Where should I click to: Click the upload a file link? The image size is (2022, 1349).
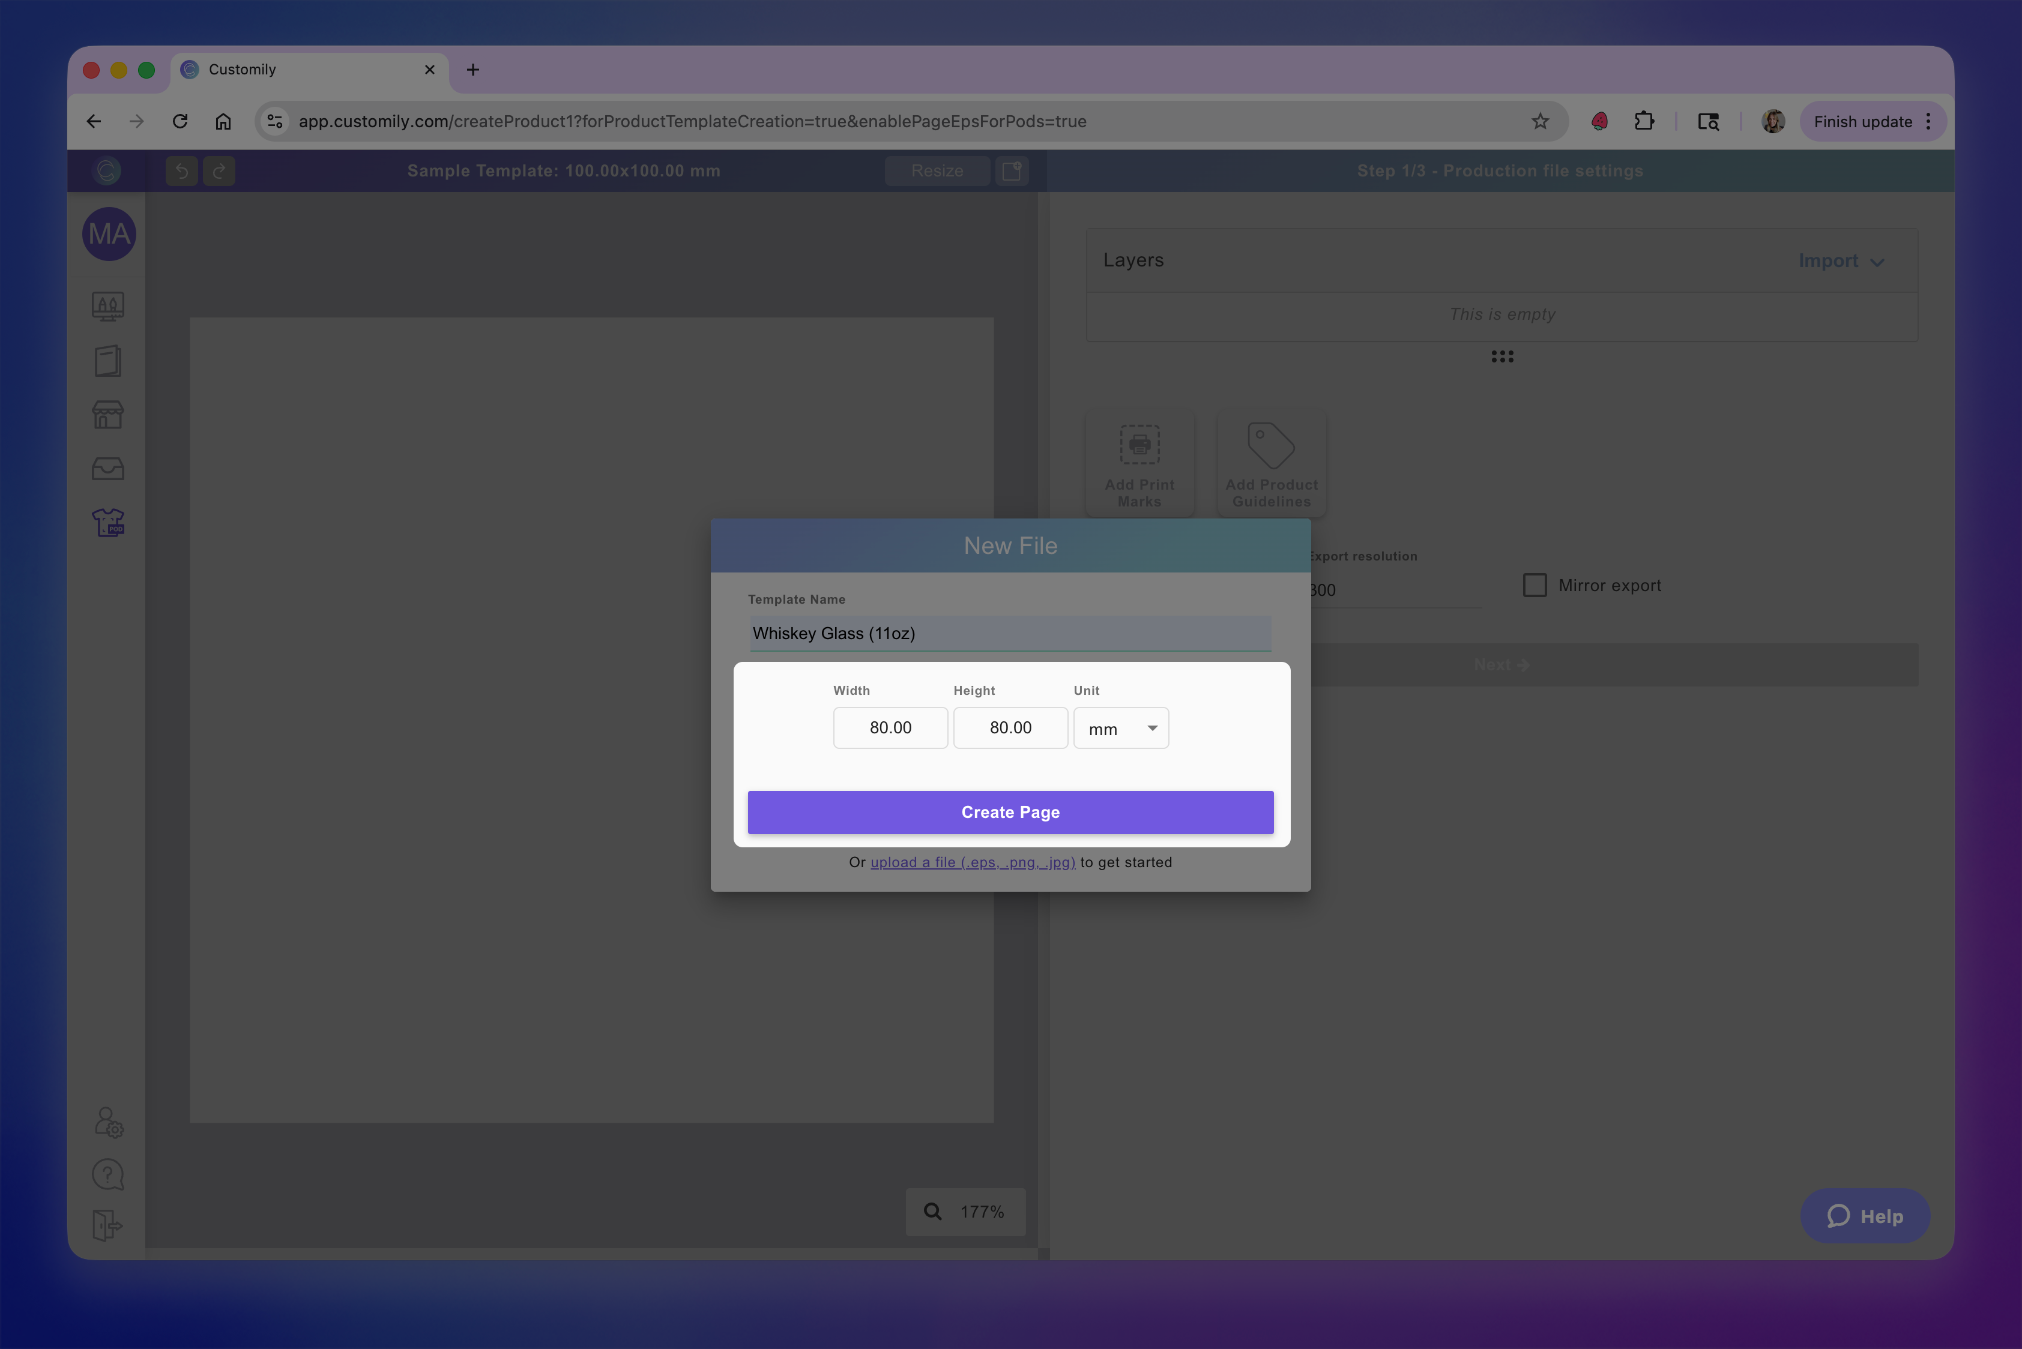point(973,862)
